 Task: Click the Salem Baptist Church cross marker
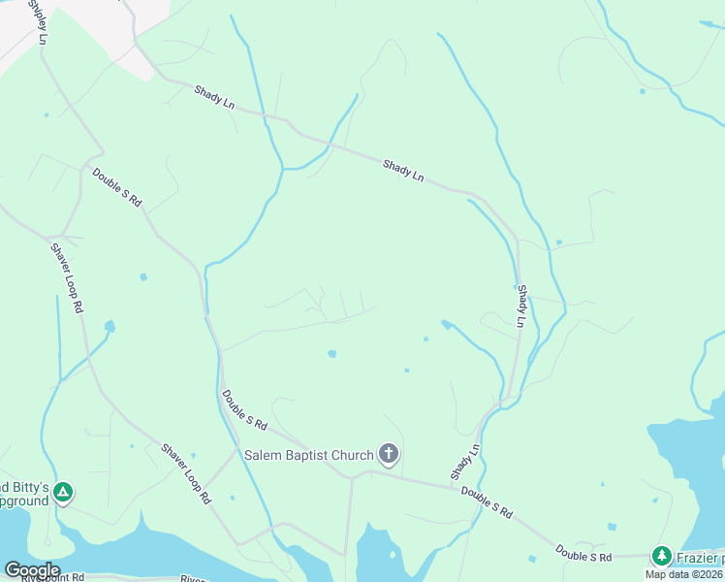pos(389,454)
